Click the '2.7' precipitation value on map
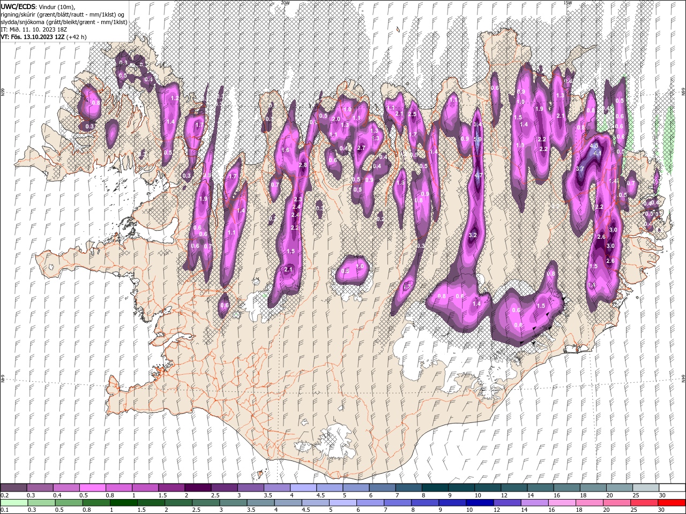 pyautogui.click(x=361, y=148)
